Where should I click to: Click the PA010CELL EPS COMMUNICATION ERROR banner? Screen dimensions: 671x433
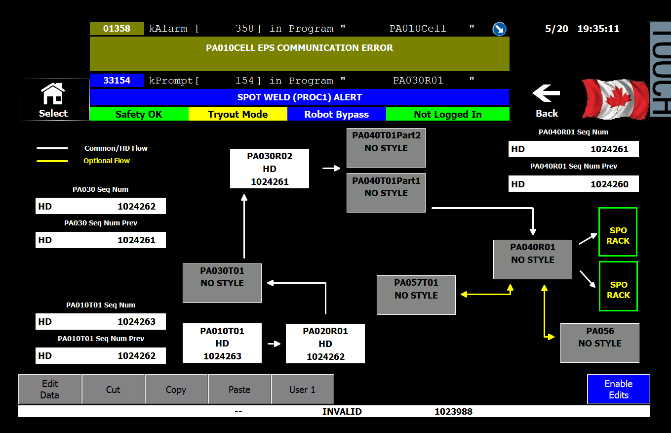[300, 53]
